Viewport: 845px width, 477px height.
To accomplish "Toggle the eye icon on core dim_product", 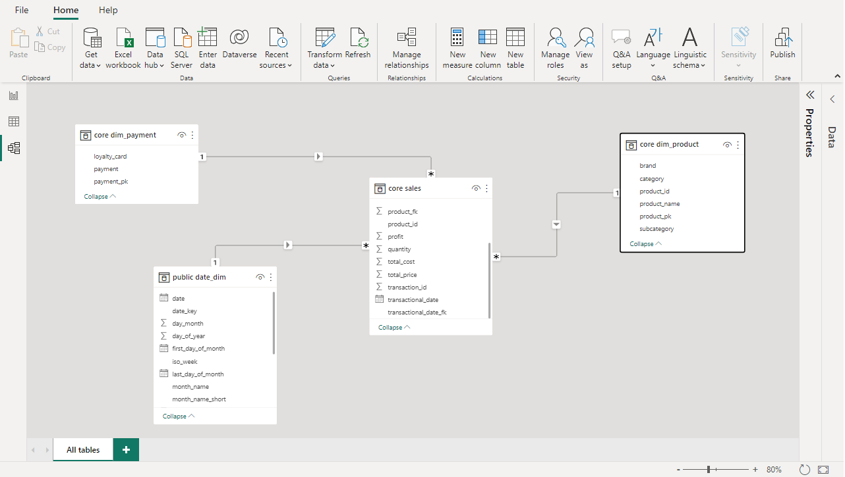I will click(727, 144).
